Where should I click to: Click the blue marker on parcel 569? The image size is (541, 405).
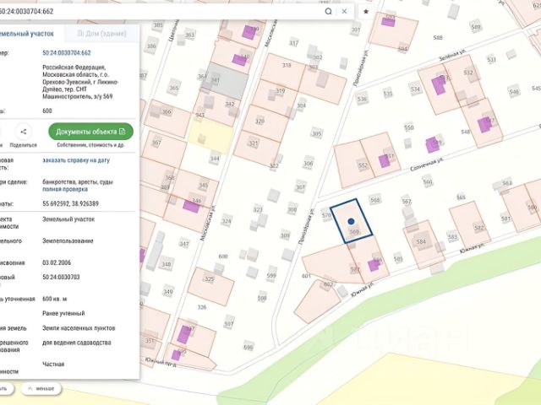(351, 221)
